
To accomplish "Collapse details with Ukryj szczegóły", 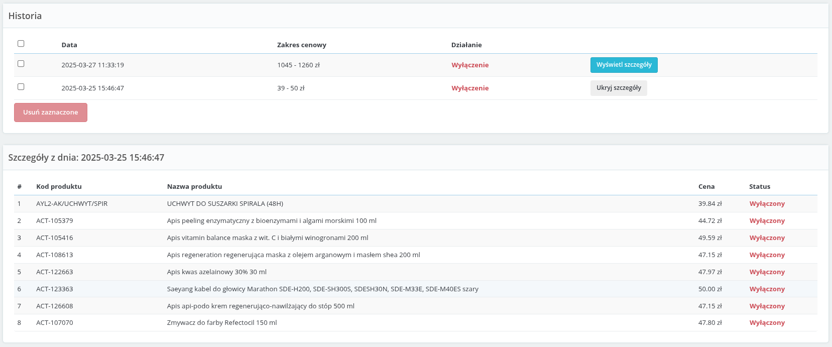I will pyautogui.click(x=619, y=88).
